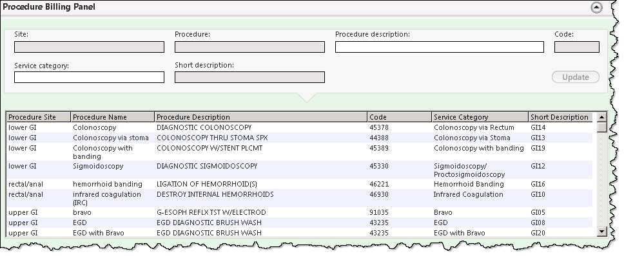This screenshot has height=256, width=624.
Task: Click the Short description input field
Action: pyautogui.click(x=249, y=77)
